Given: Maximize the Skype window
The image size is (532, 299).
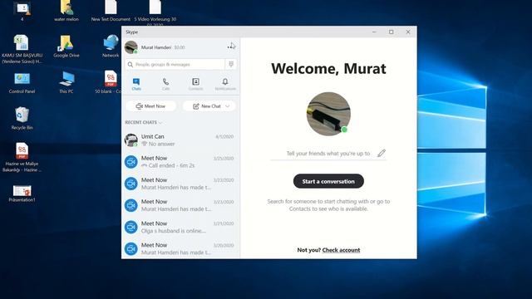Looking at the screenshot, I should [392, 32].
